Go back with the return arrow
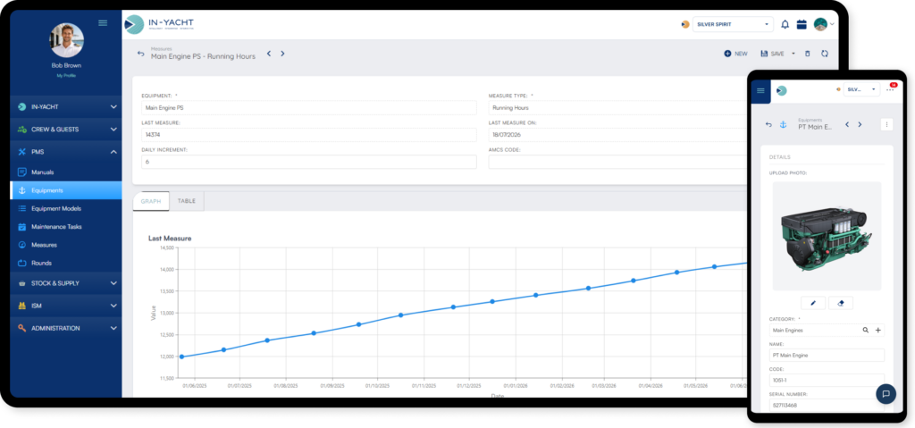The image size is (915, 428). 140,53
